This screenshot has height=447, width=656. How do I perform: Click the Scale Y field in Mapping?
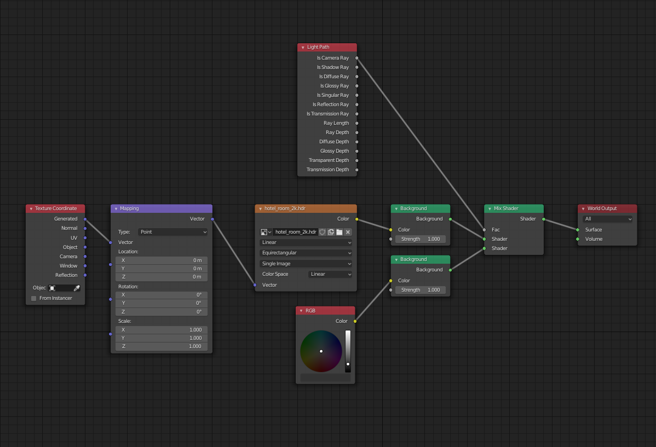point(162,338)
